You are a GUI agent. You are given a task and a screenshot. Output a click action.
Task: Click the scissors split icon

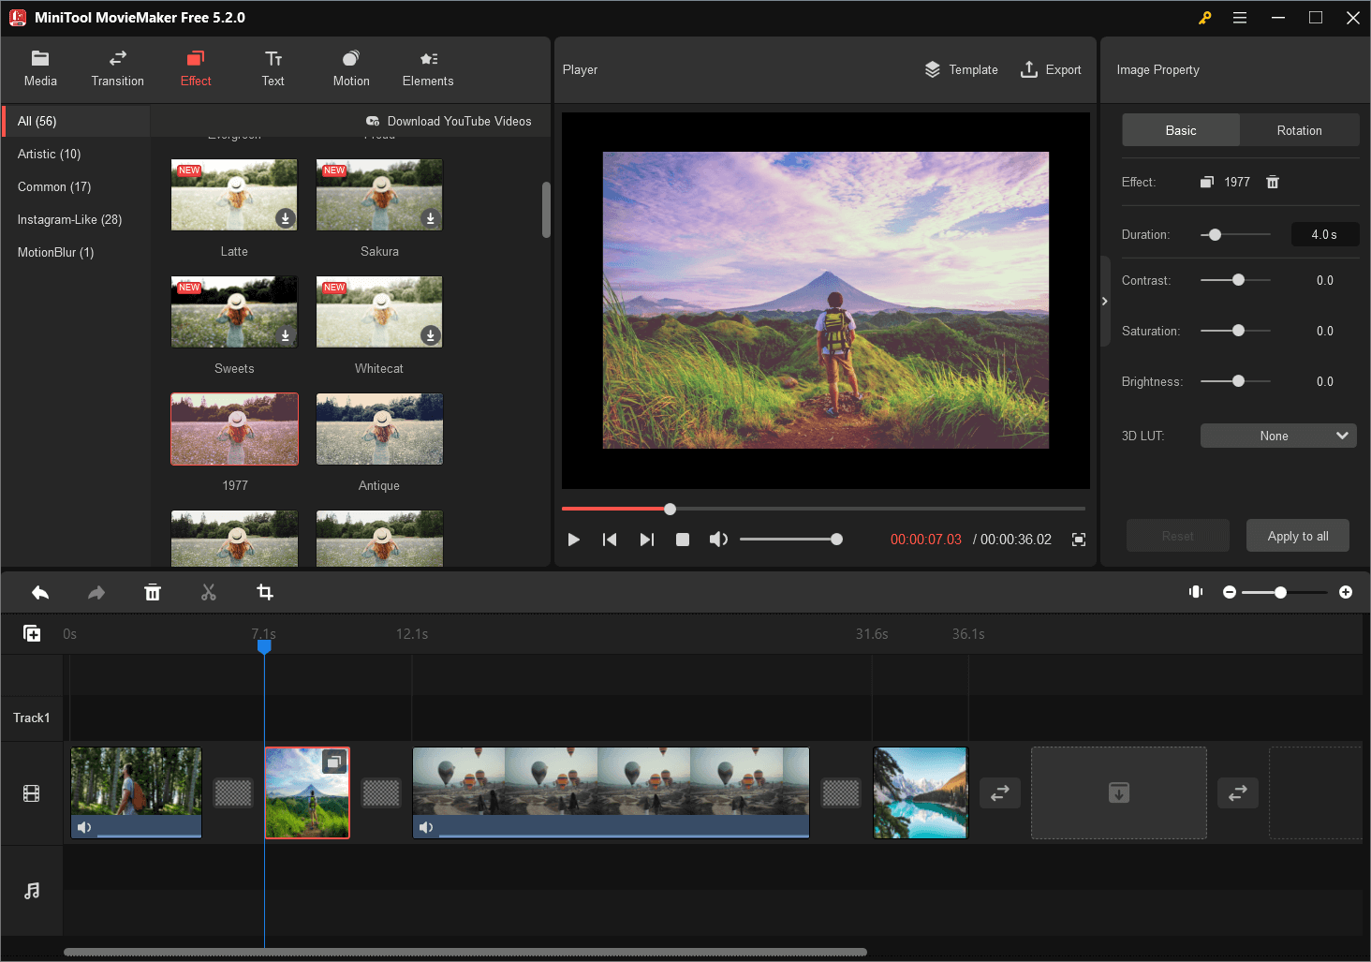click(x=209, y=592)
